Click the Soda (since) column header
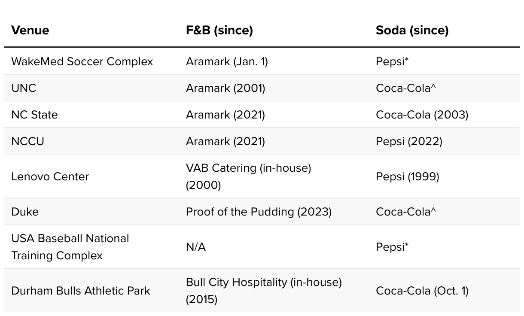This screenshot has height=316, width=524. [412, 30]
